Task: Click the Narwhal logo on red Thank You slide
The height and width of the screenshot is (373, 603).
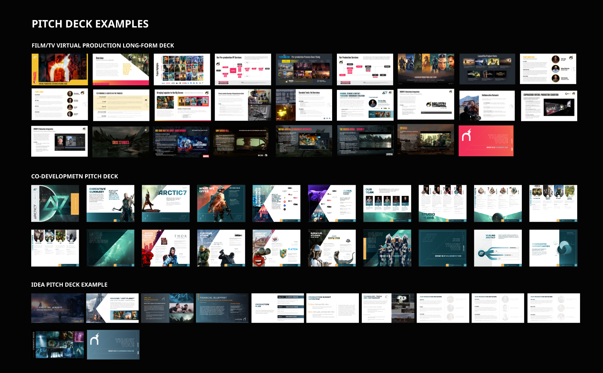Action: click(467, 135)
